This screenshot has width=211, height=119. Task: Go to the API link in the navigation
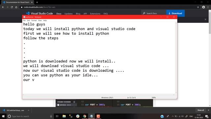pyautogui.click(x=85, y=14)
